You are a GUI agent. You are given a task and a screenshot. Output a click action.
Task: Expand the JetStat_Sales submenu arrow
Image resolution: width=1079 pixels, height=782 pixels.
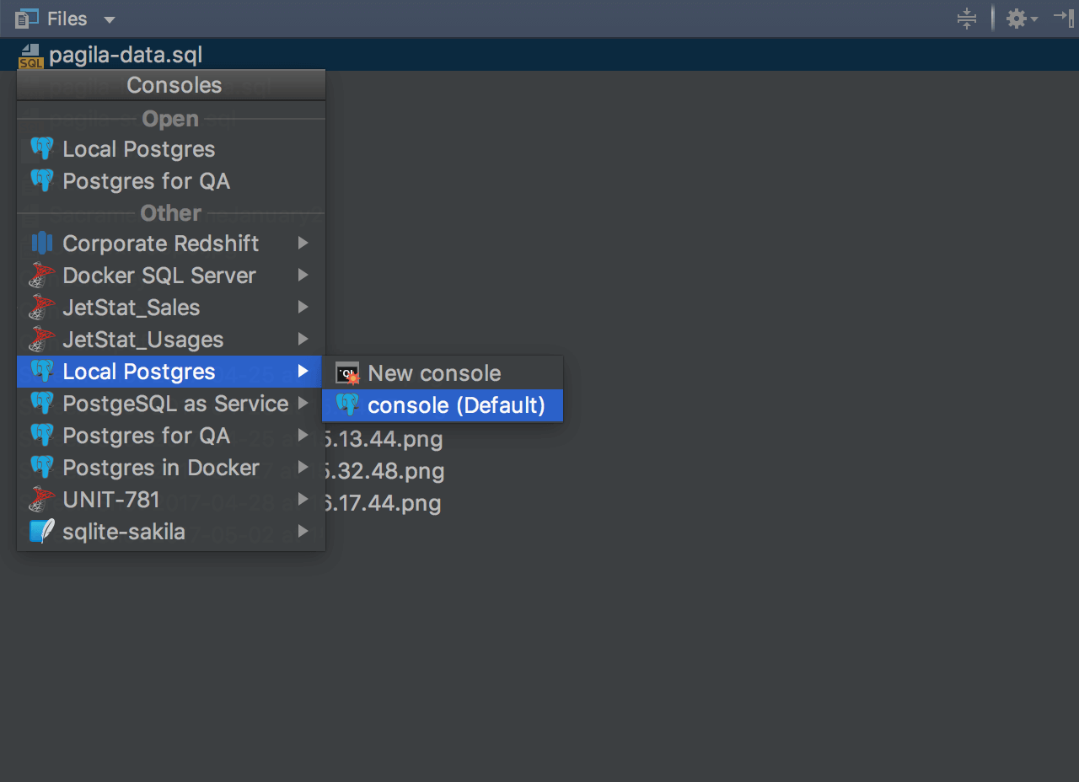pos(303,308)
